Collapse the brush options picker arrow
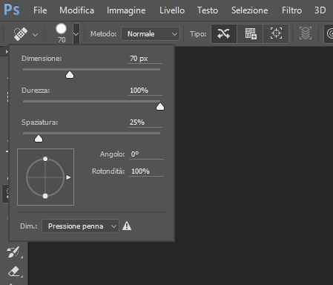 coord(76,34)
